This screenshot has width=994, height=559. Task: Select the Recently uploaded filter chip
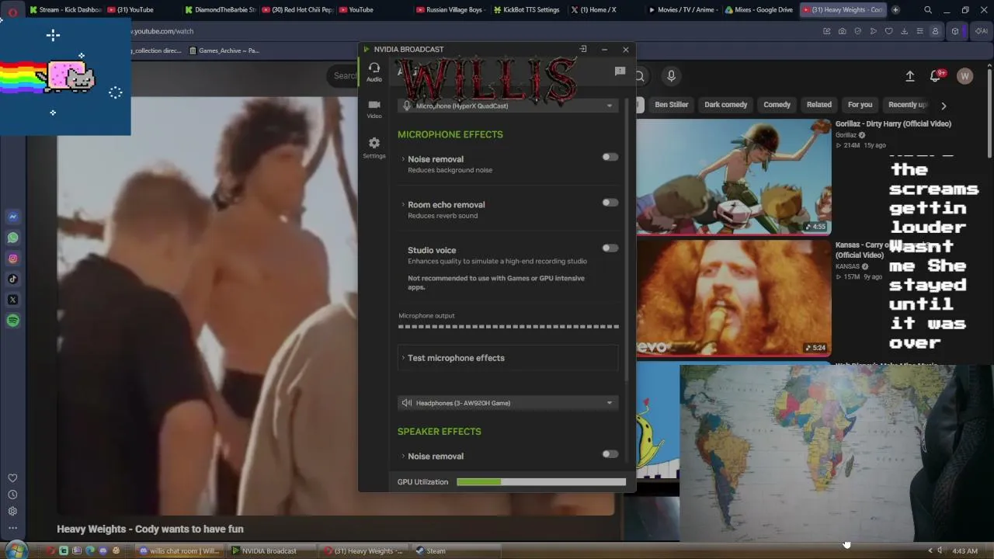click(907, 105)
